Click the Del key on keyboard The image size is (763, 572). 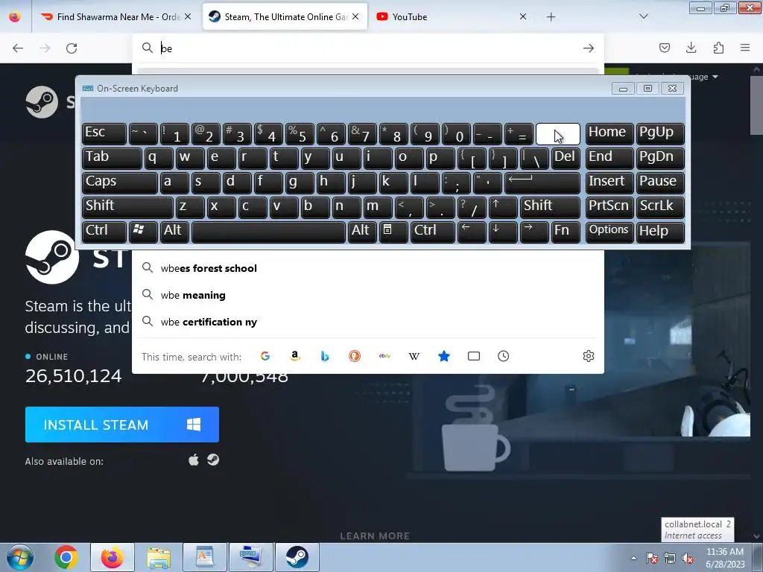coord(566,158)
